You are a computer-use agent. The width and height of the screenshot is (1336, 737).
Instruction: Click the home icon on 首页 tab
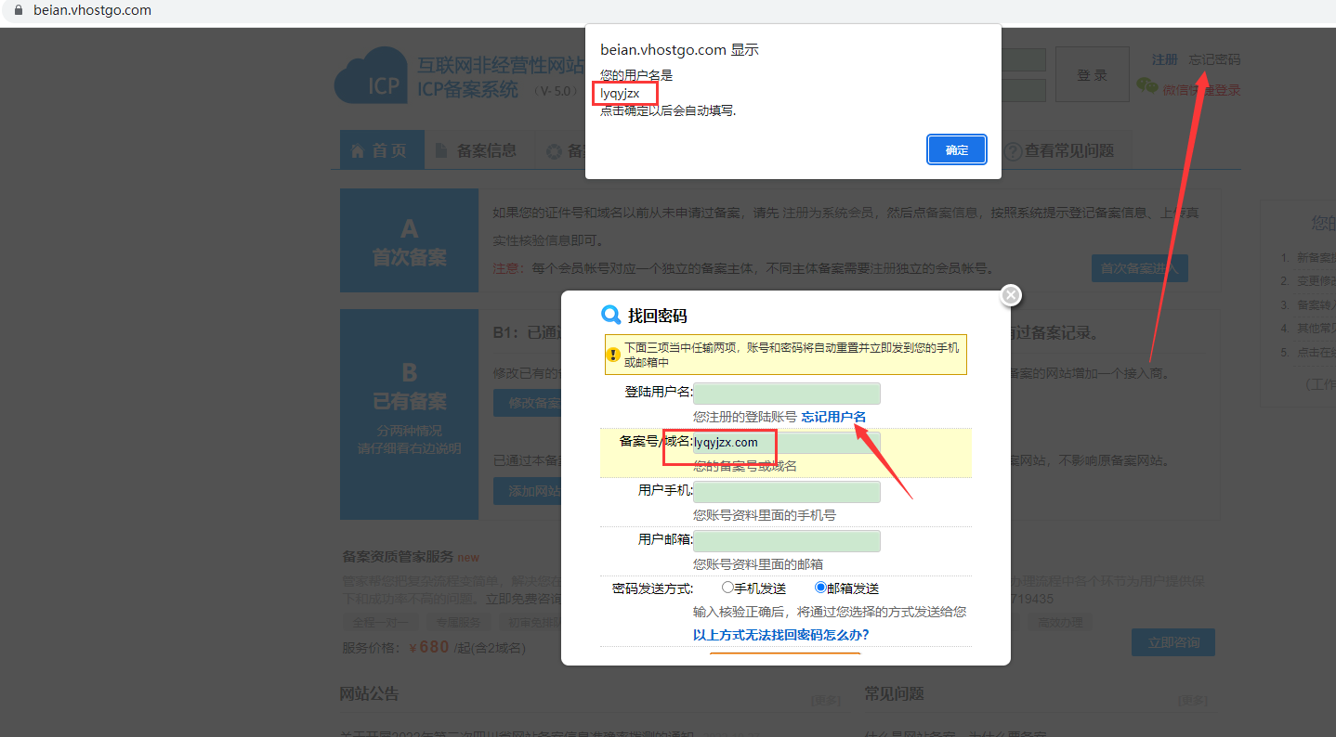tap(357, 151)
